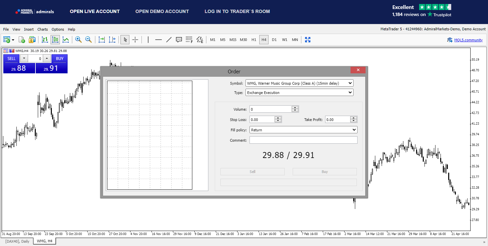Click the Stop Loss spinner arrows
Screen dimensions: 488x246
click(x=278, y=119)
